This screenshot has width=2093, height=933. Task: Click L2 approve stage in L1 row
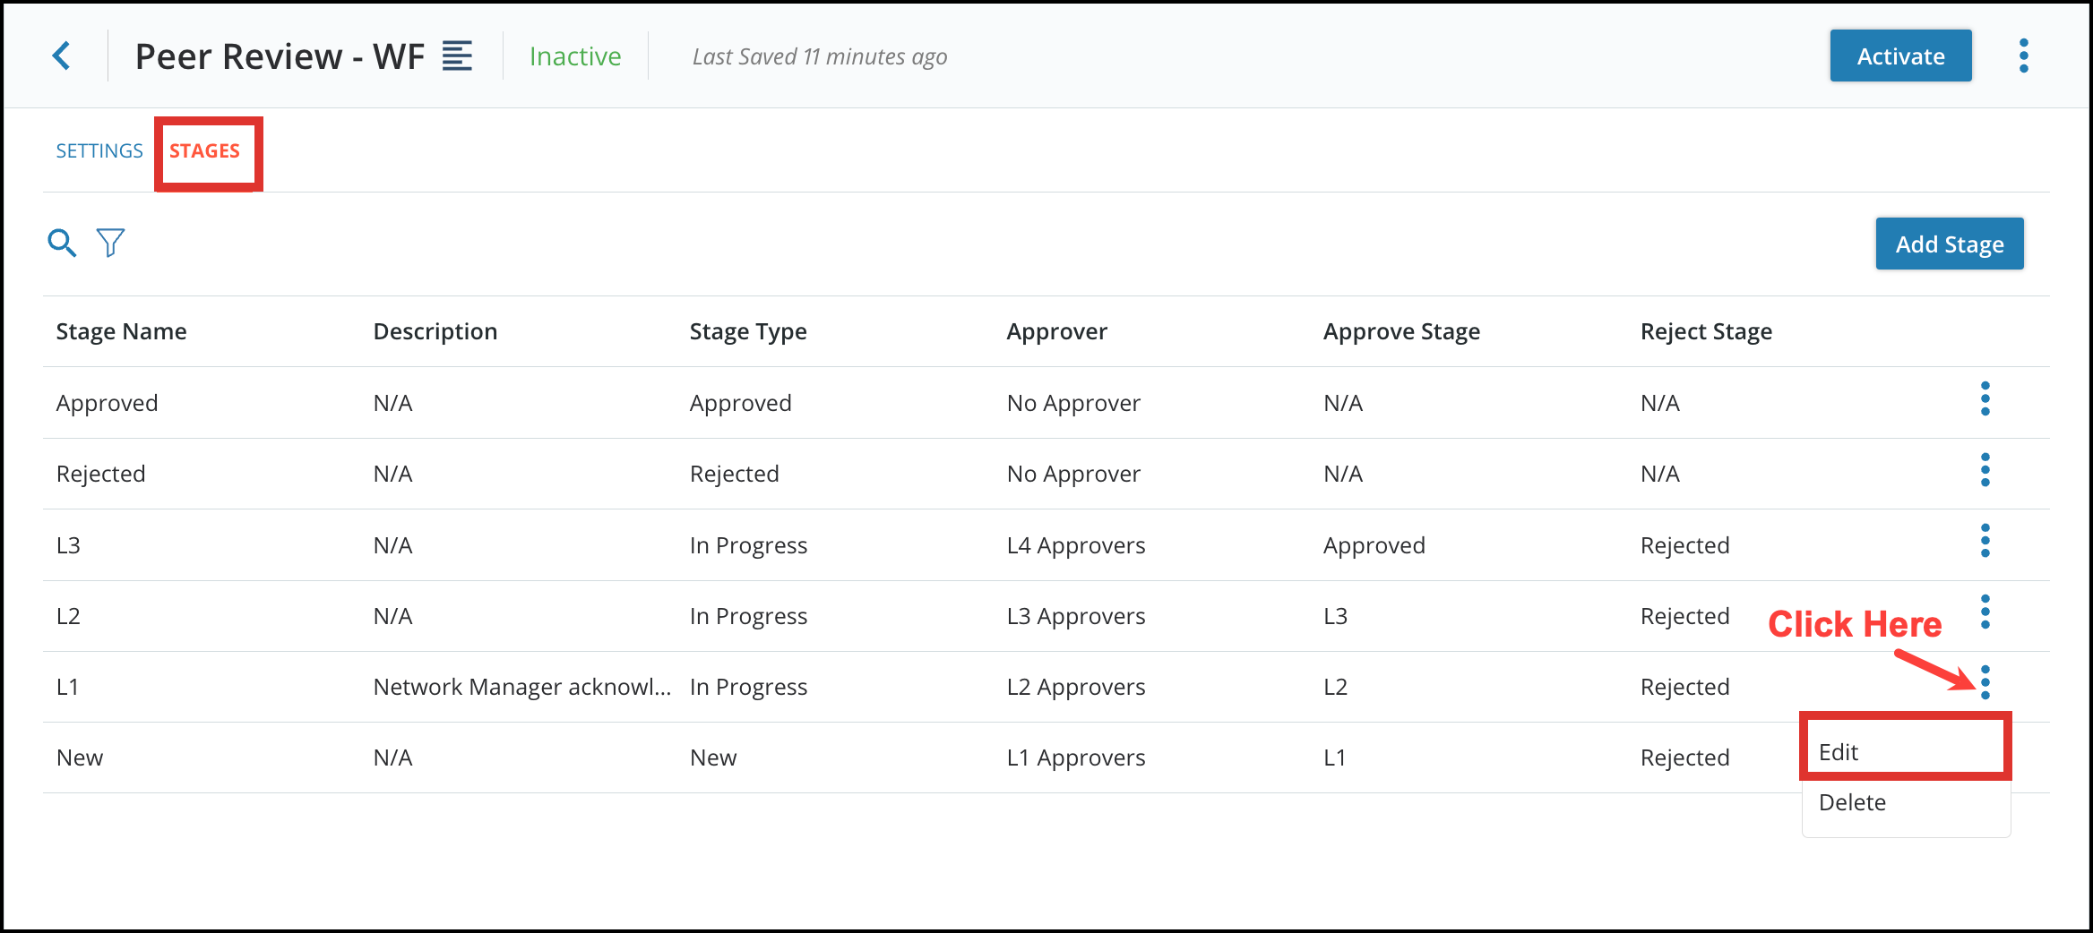[x=1335, y=687]
